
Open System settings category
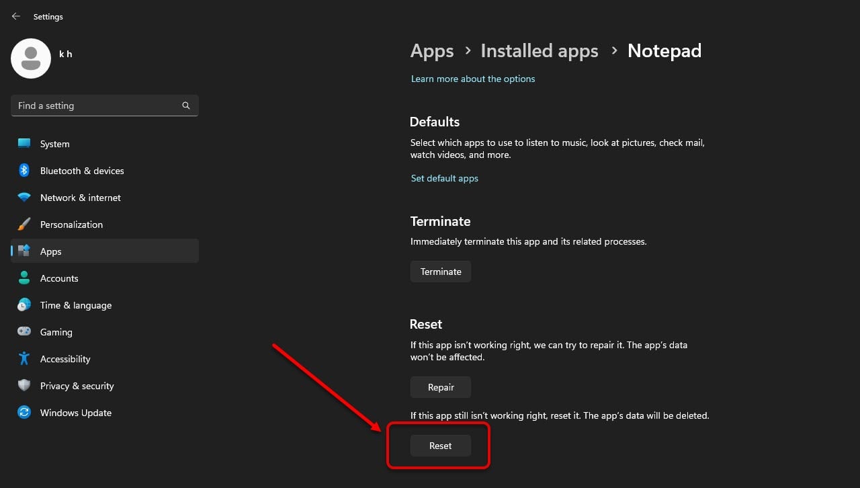(105, 144)
